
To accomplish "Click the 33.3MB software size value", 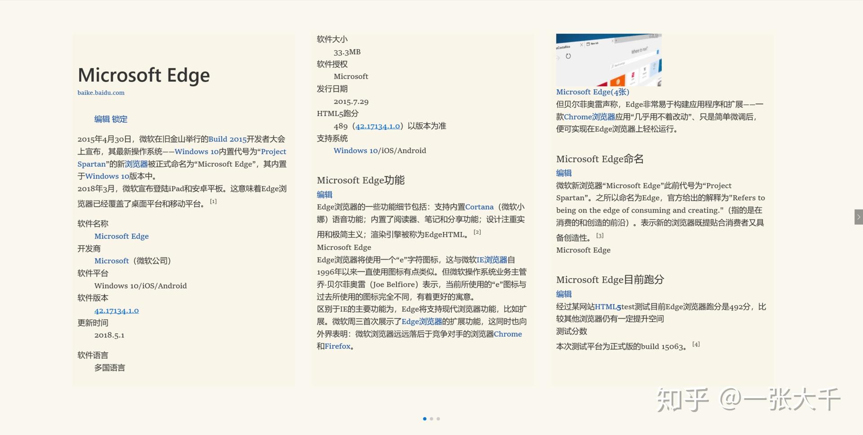I will [347, 52].
